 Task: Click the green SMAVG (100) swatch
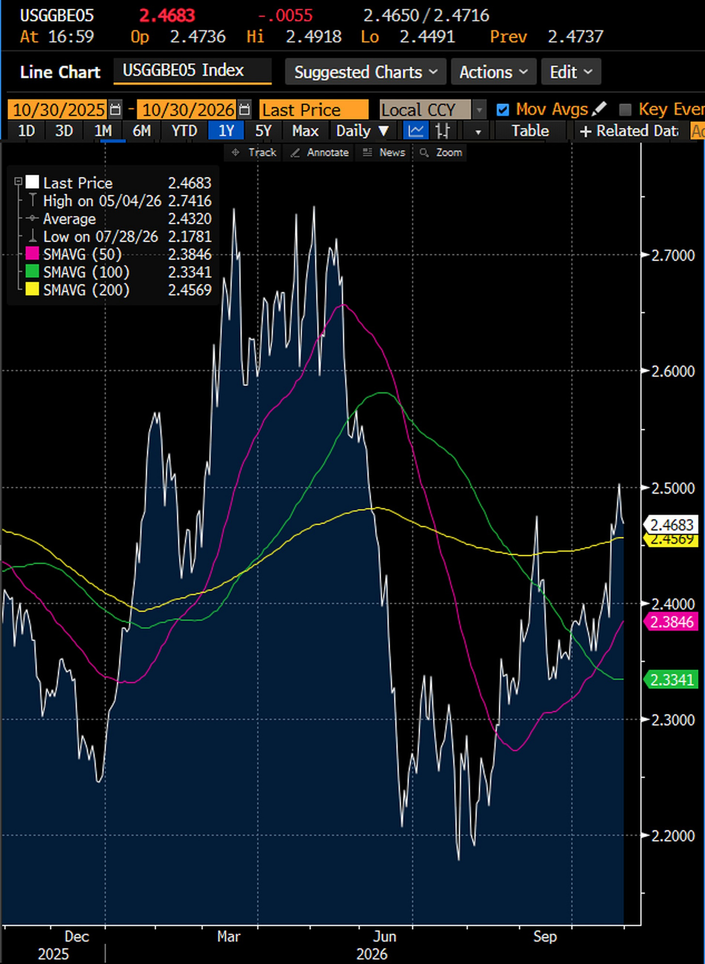click(x=32, y=271)
